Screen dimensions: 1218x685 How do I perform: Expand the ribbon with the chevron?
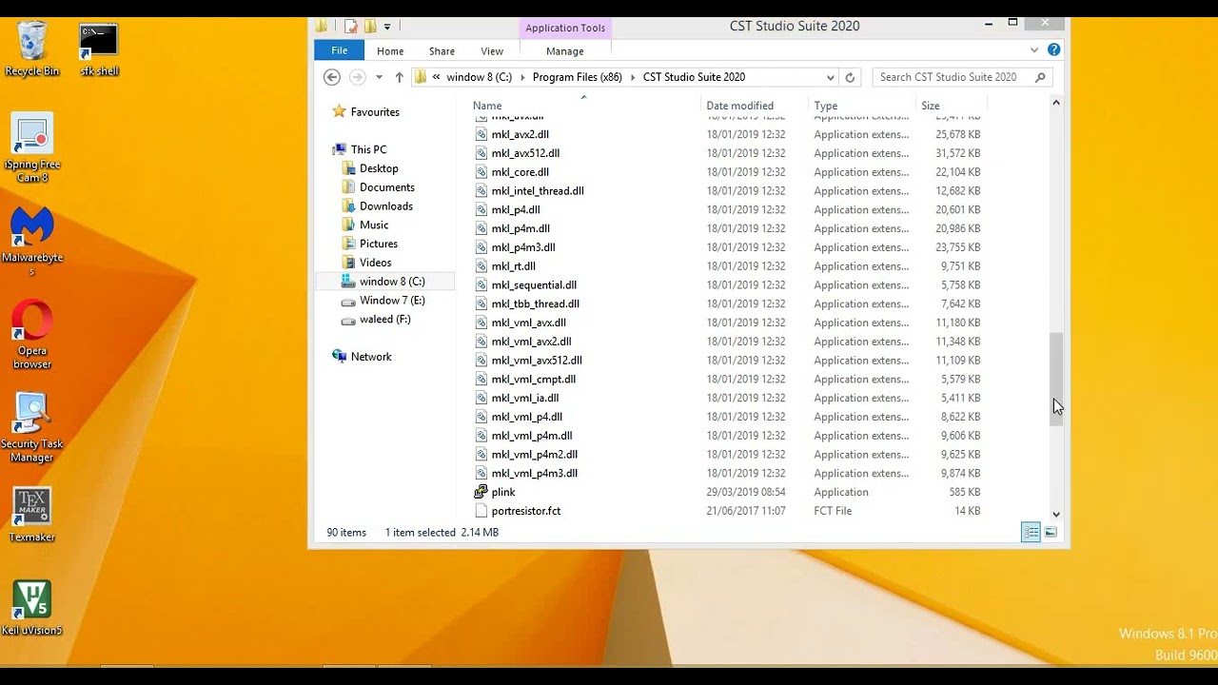(x=1034, y=50)
